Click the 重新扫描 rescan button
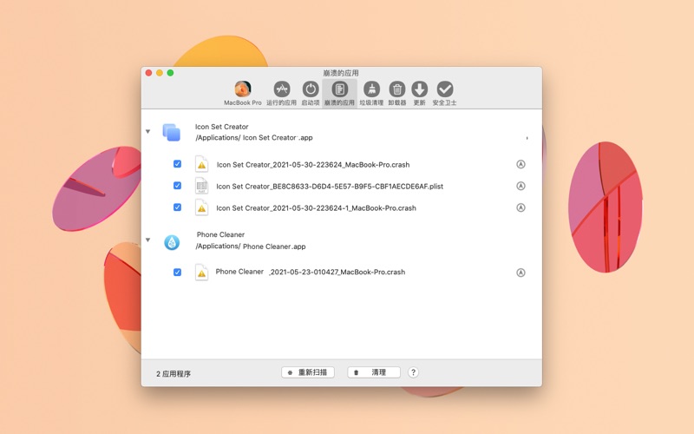Screen dimensions: 694x434 (x=308, y=372)
